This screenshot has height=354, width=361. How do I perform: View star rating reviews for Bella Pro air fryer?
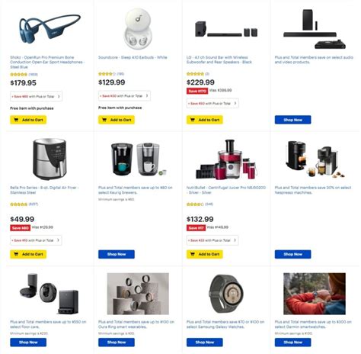point(24,204)
